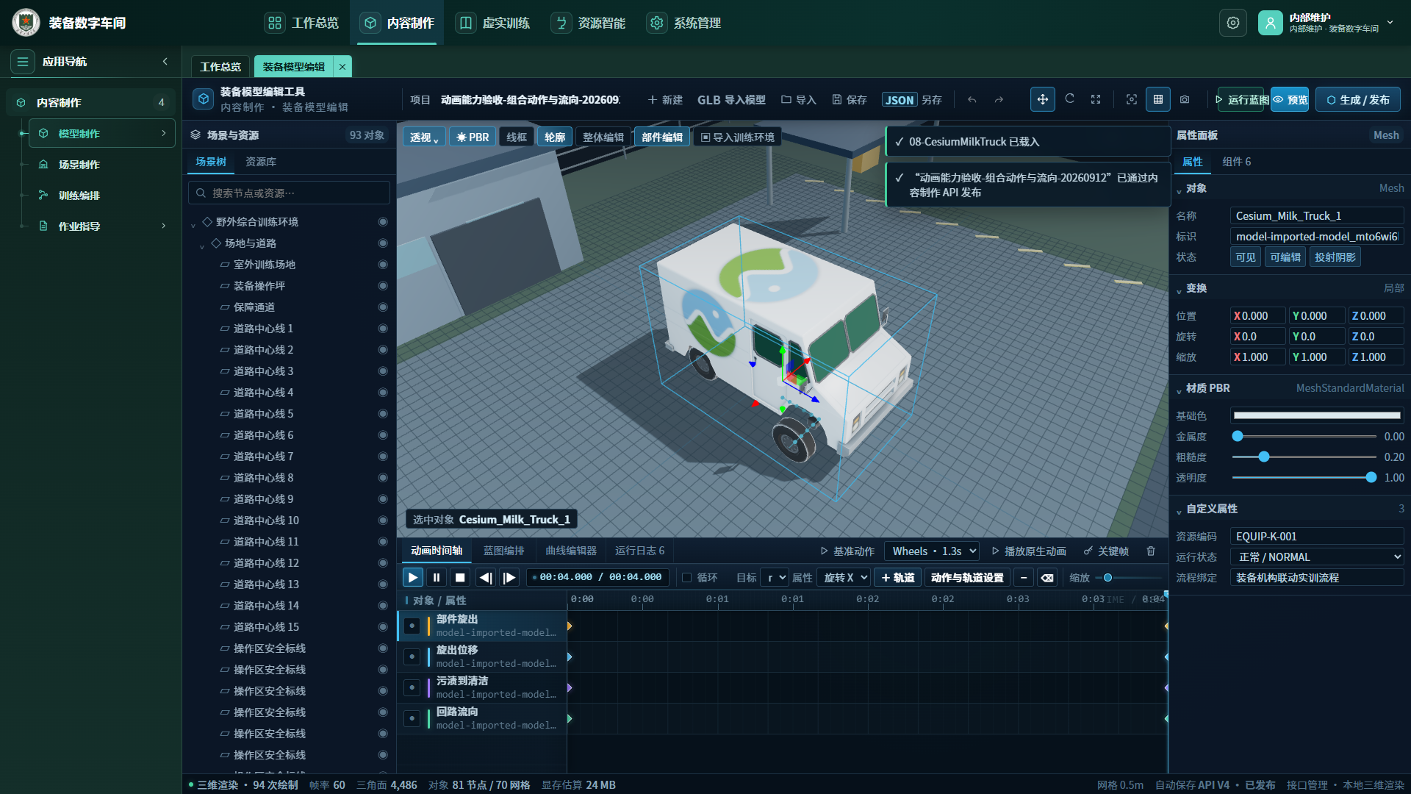Screen dimensions: 1411x794
Task: Select the move gizmo tool icon
Action: click(x=1042, y=99)
